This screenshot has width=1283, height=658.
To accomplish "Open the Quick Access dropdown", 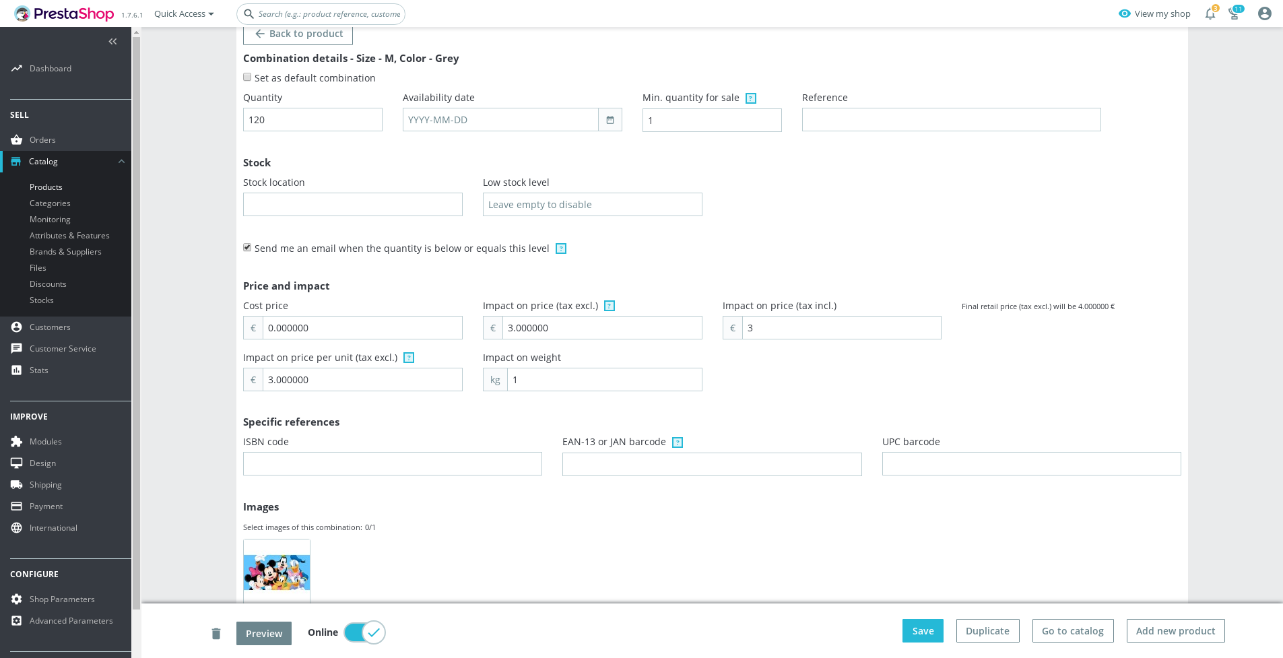I will [x=183, y=13].
